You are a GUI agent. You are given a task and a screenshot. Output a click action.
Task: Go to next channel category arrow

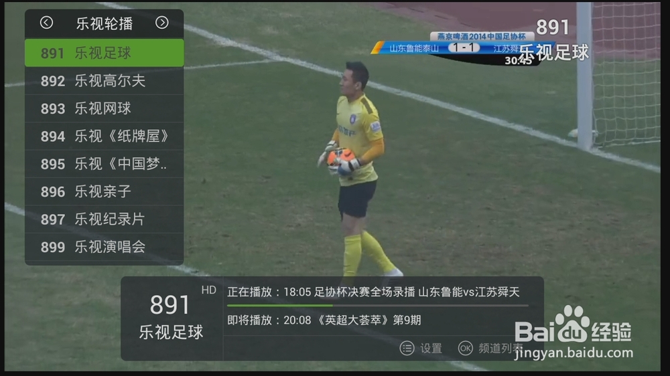(x=162, y=23)
